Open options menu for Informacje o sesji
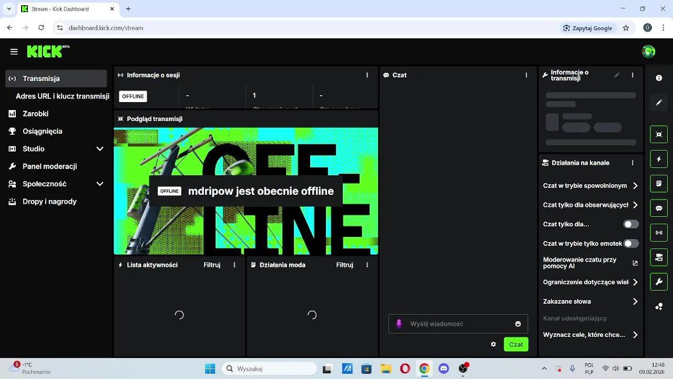Viewport: 673px width, 379px height. tap(367, 75)
